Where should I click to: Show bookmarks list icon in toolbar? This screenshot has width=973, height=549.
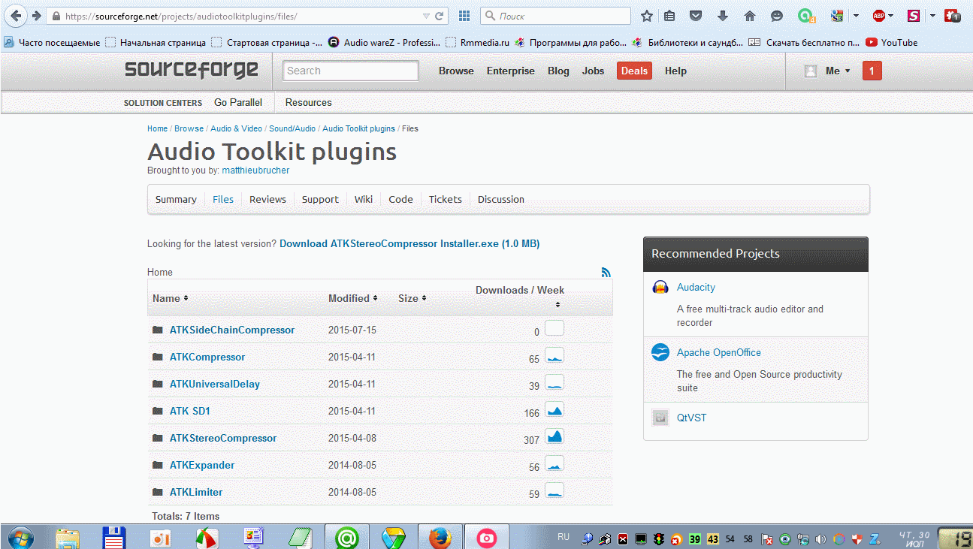click(x=669, y=16)
